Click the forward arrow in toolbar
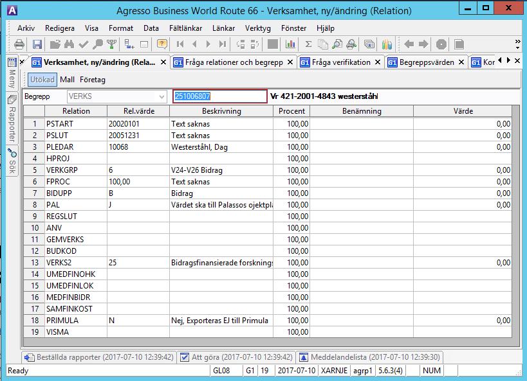Screen dimensions: 527x381 tap(423, 44)
